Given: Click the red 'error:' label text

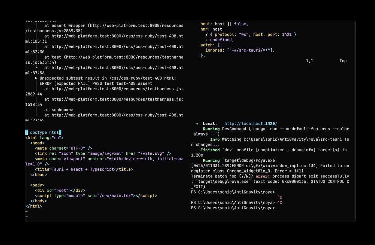Looking at the screenshot, I should click(x=262, y=177).
